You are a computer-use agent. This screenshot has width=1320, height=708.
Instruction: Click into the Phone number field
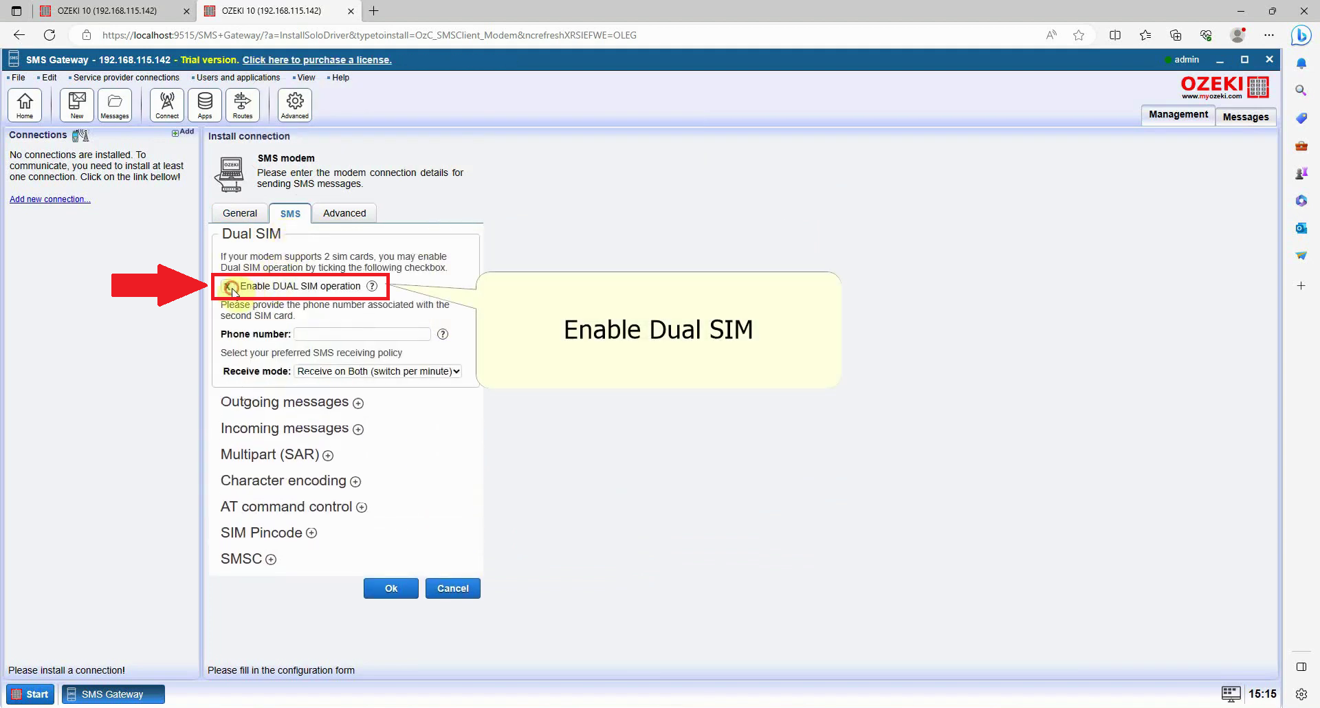[362, 334]
